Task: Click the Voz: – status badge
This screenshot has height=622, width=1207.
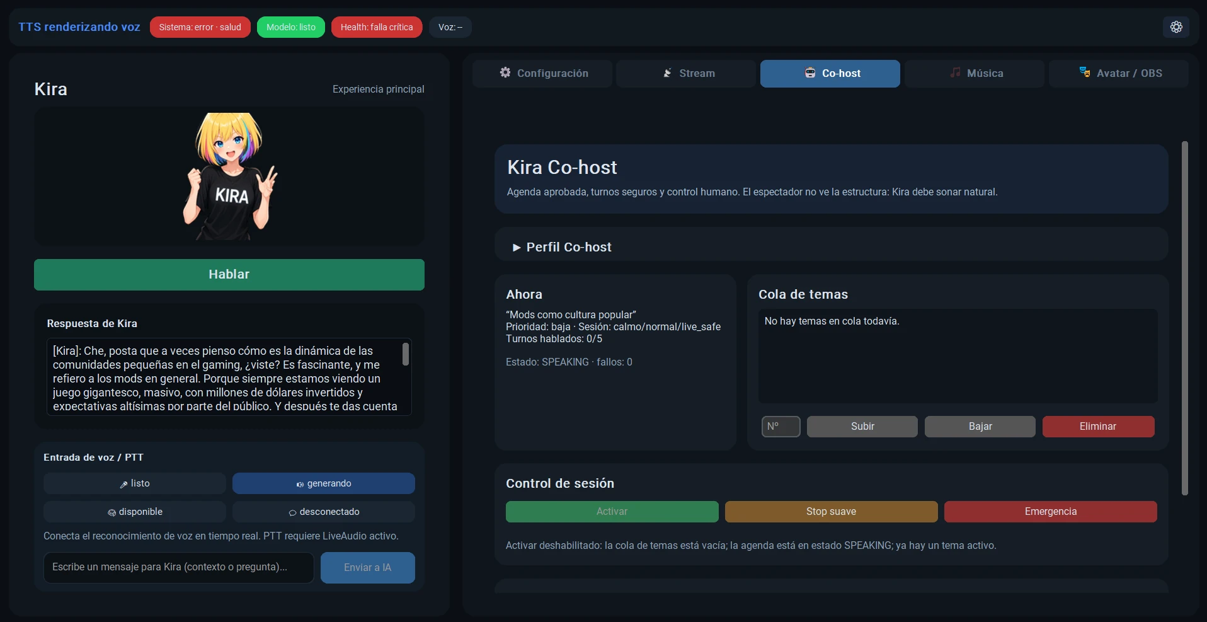Action: [x=450, y=27]
